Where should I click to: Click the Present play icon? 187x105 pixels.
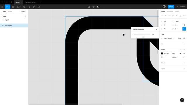177,7
